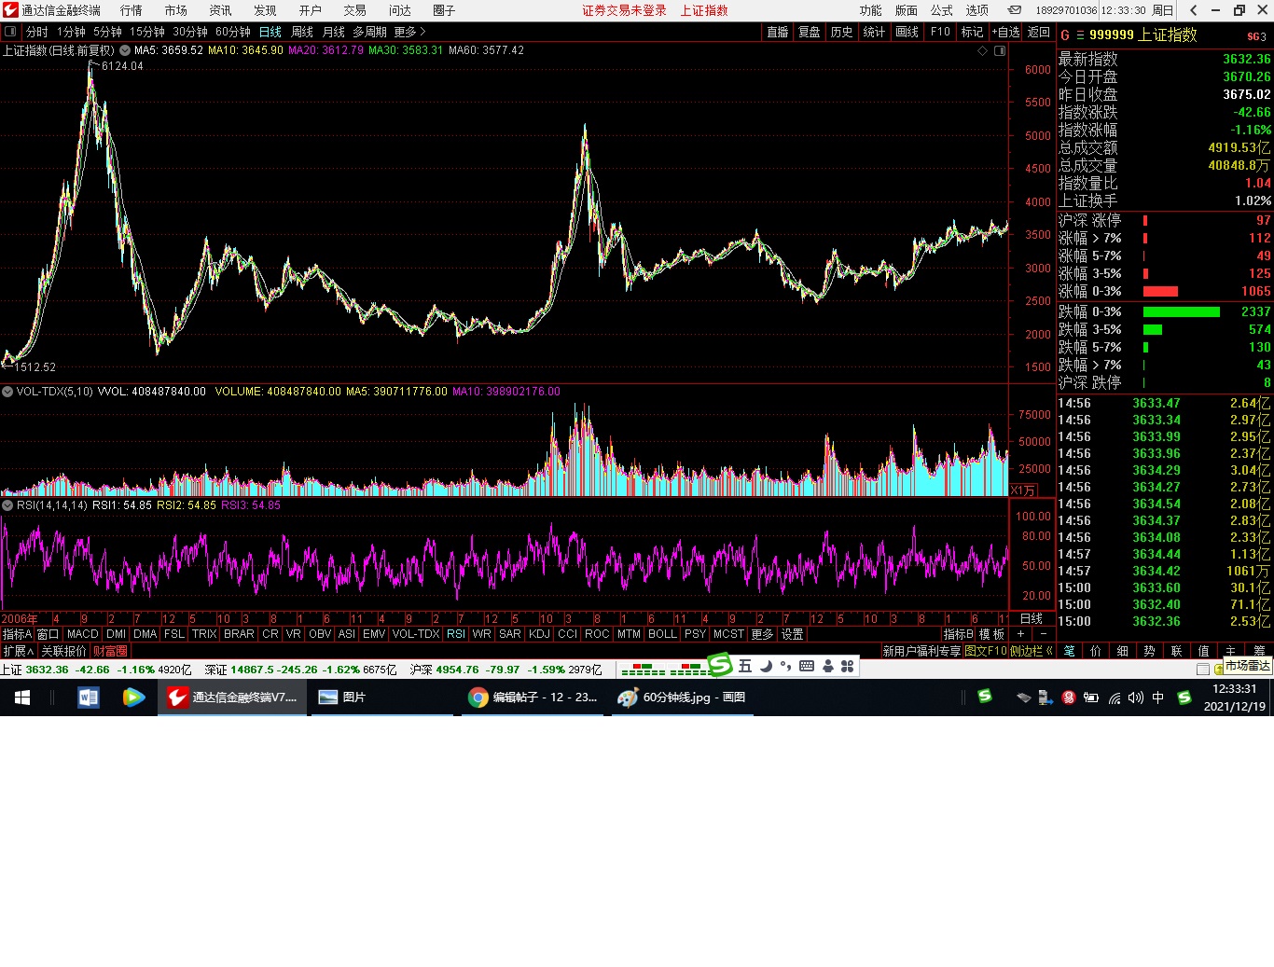Switch to the 5分钟 period

108,32
